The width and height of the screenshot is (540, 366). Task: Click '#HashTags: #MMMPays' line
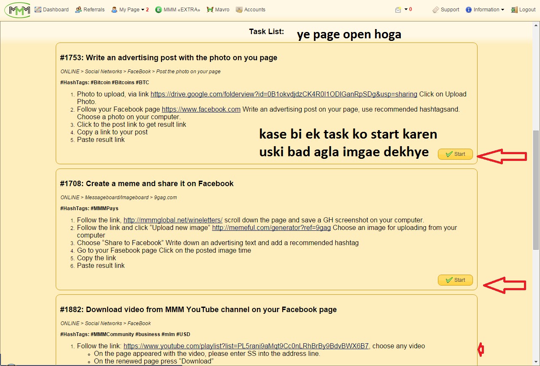pos(89,208)
